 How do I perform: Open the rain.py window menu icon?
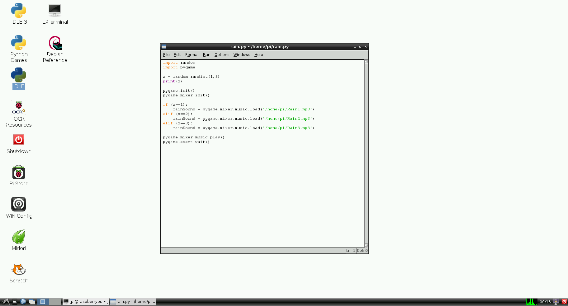164,47
